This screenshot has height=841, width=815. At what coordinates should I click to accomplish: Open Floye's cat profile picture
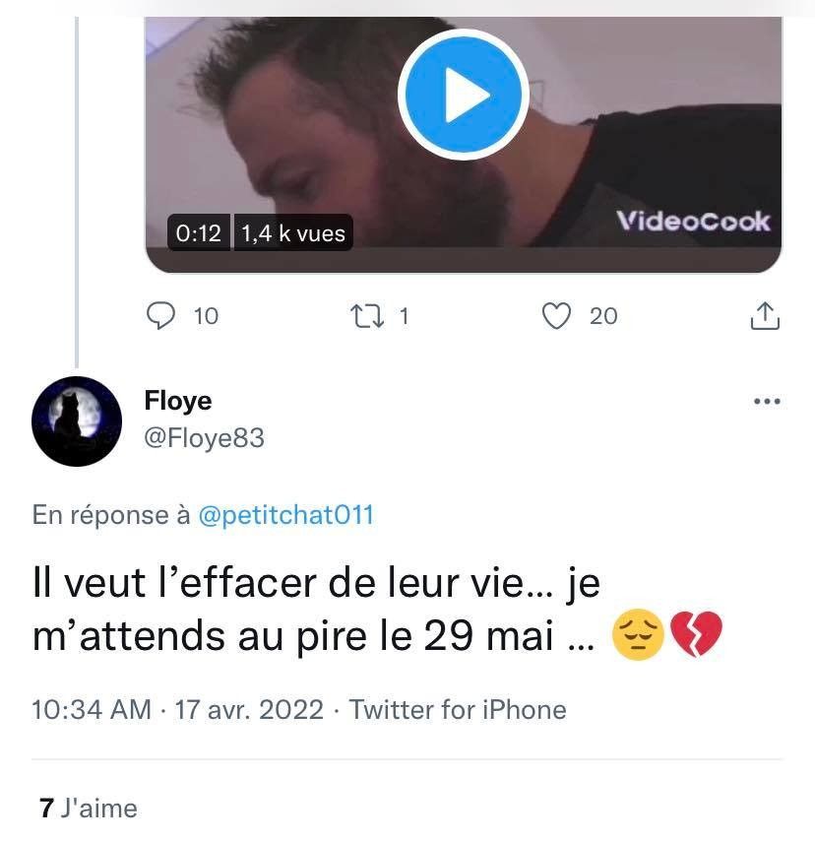(77, 420)
